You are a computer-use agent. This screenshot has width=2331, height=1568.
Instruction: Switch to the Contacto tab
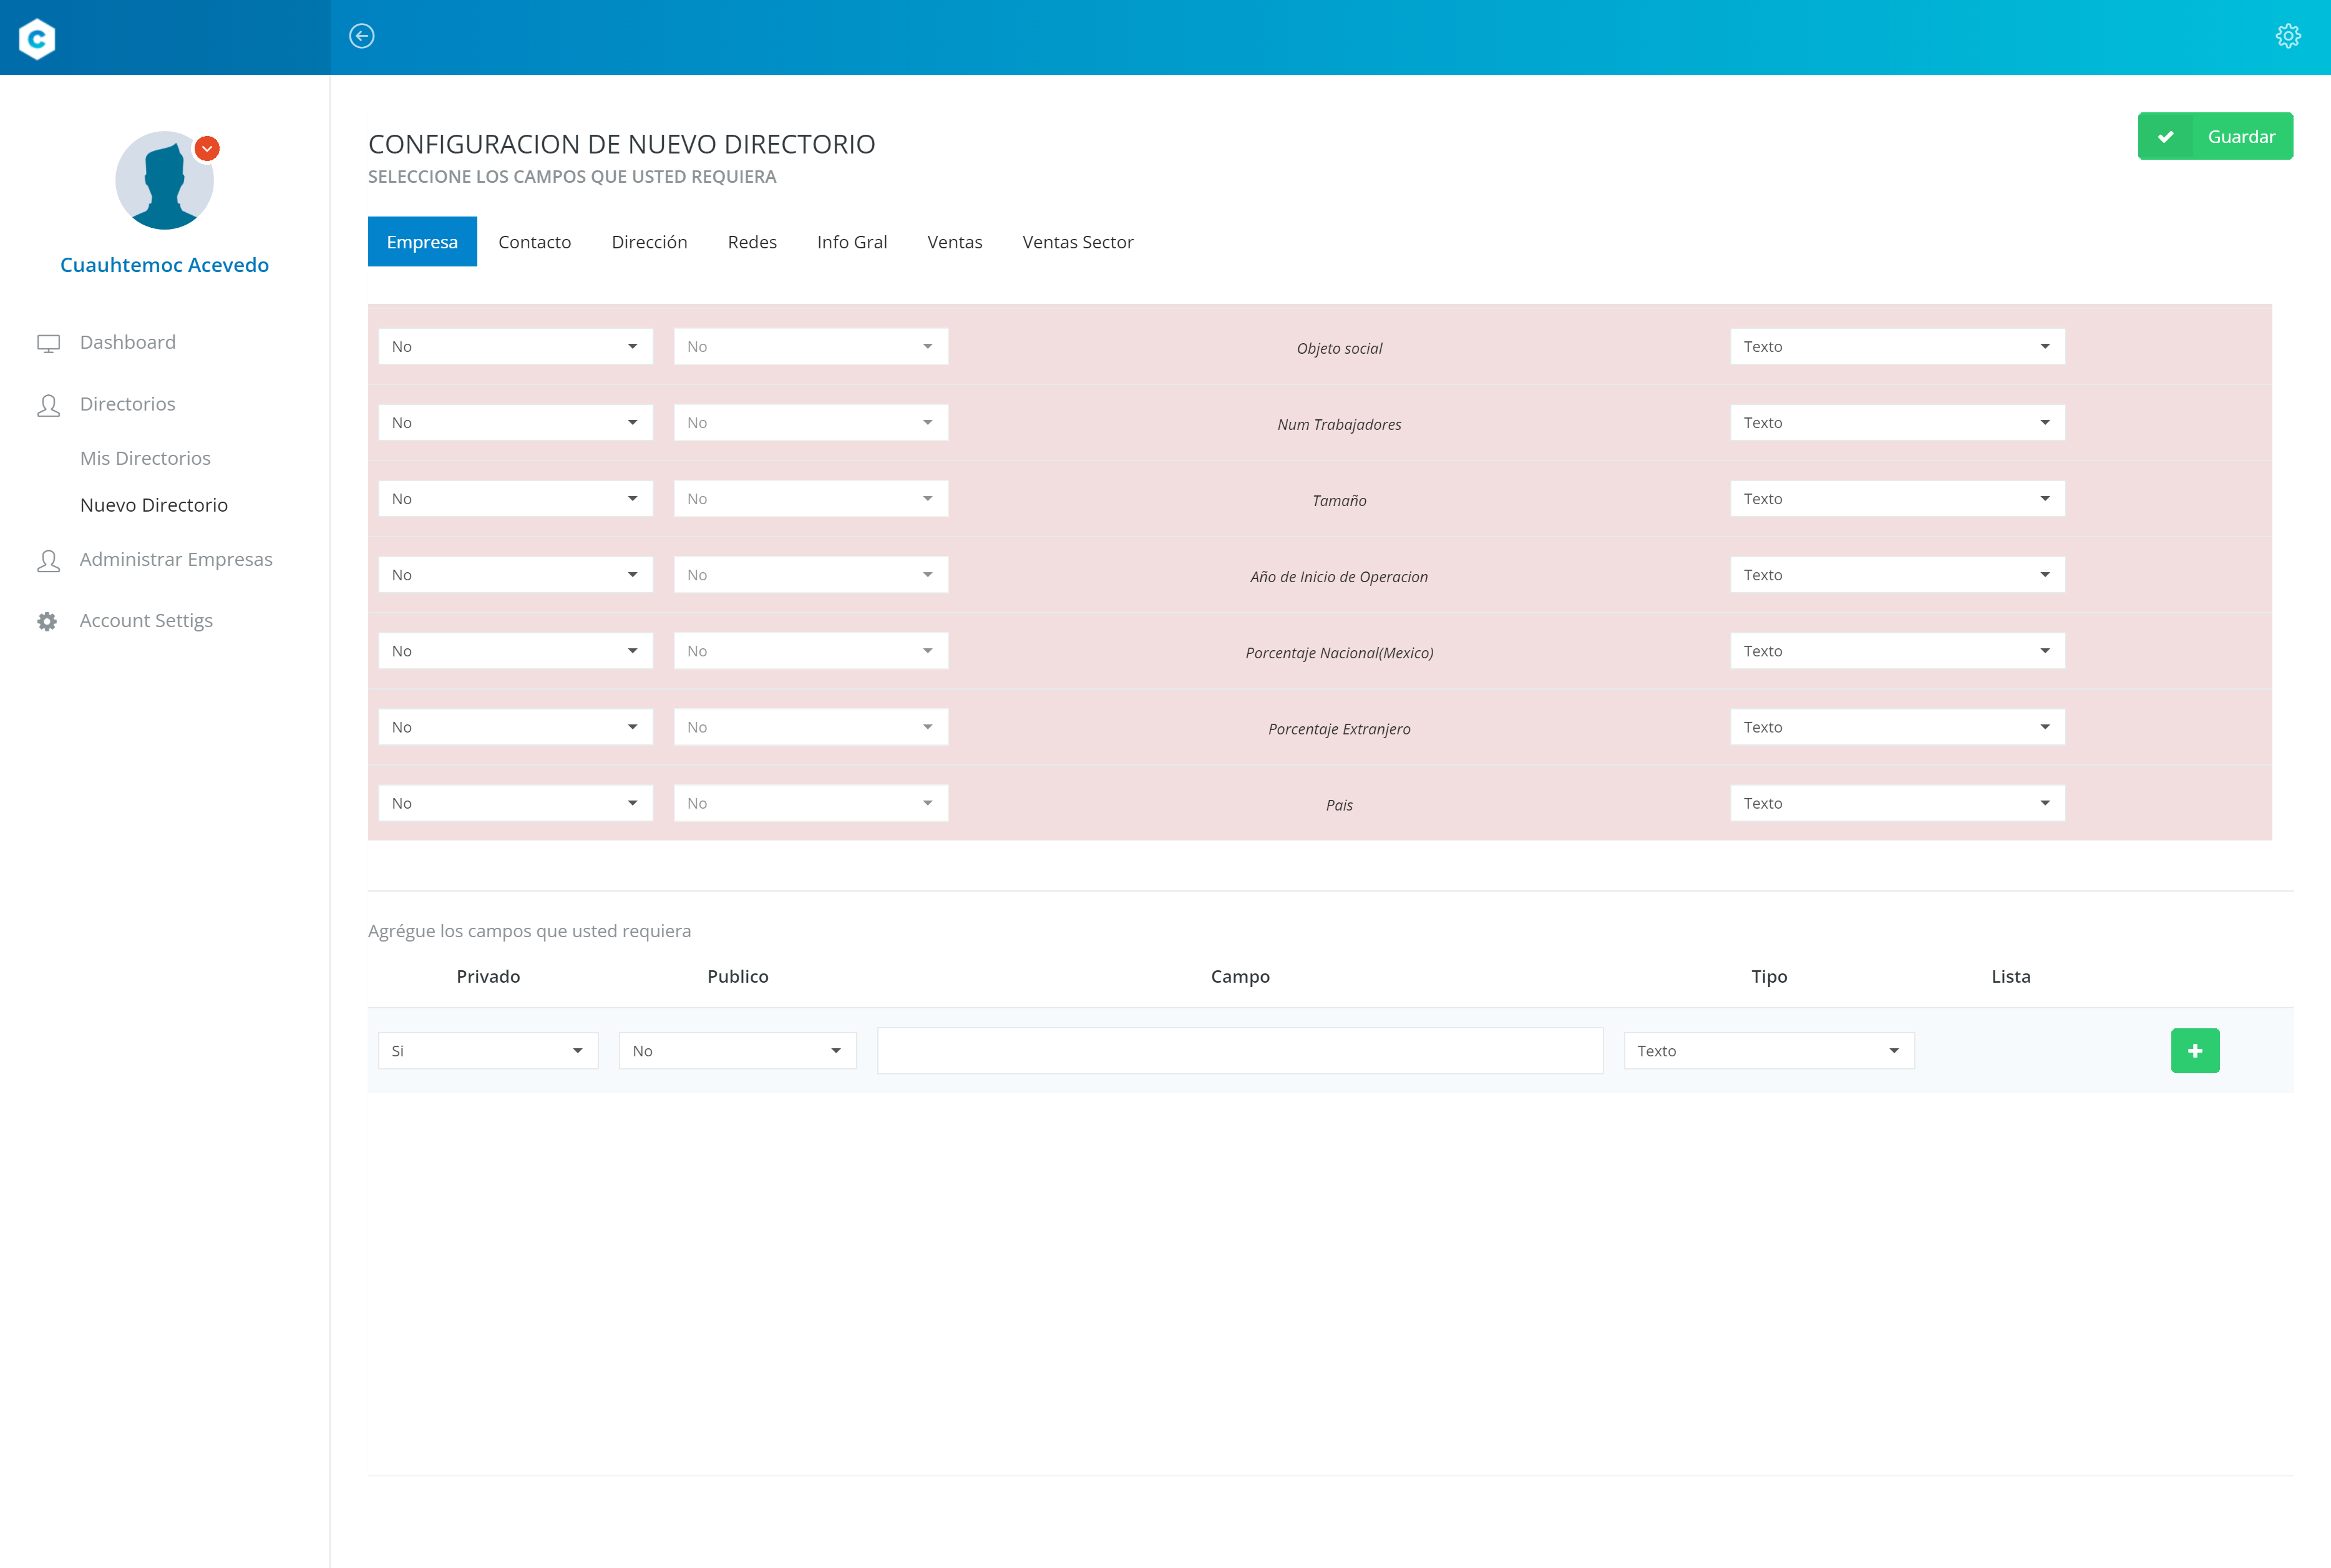(534, 242)
